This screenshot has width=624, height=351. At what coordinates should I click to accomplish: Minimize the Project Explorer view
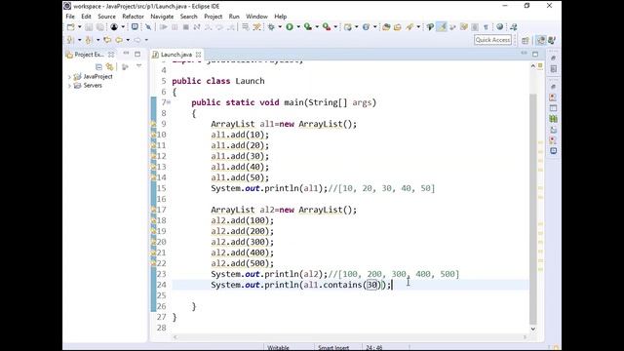pos(126,54)
